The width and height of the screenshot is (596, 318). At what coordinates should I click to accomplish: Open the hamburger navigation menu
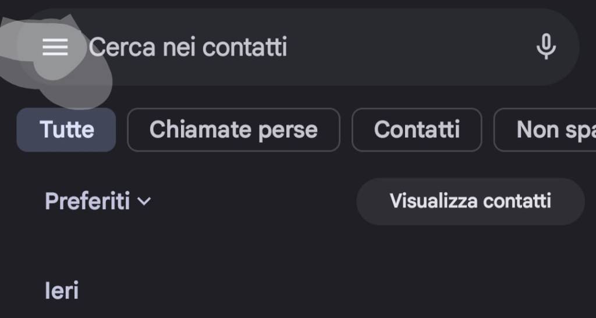(55, 47)
